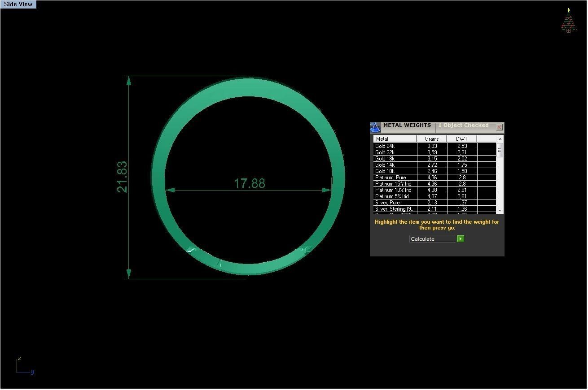The width and height of the screenshot is (588, 390).
Task: Click the 17.88 inner diameter dimension text
Action: [x=250, y=183]
